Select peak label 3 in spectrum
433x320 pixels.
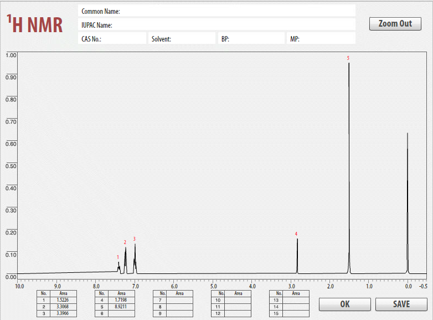[134, 239]
